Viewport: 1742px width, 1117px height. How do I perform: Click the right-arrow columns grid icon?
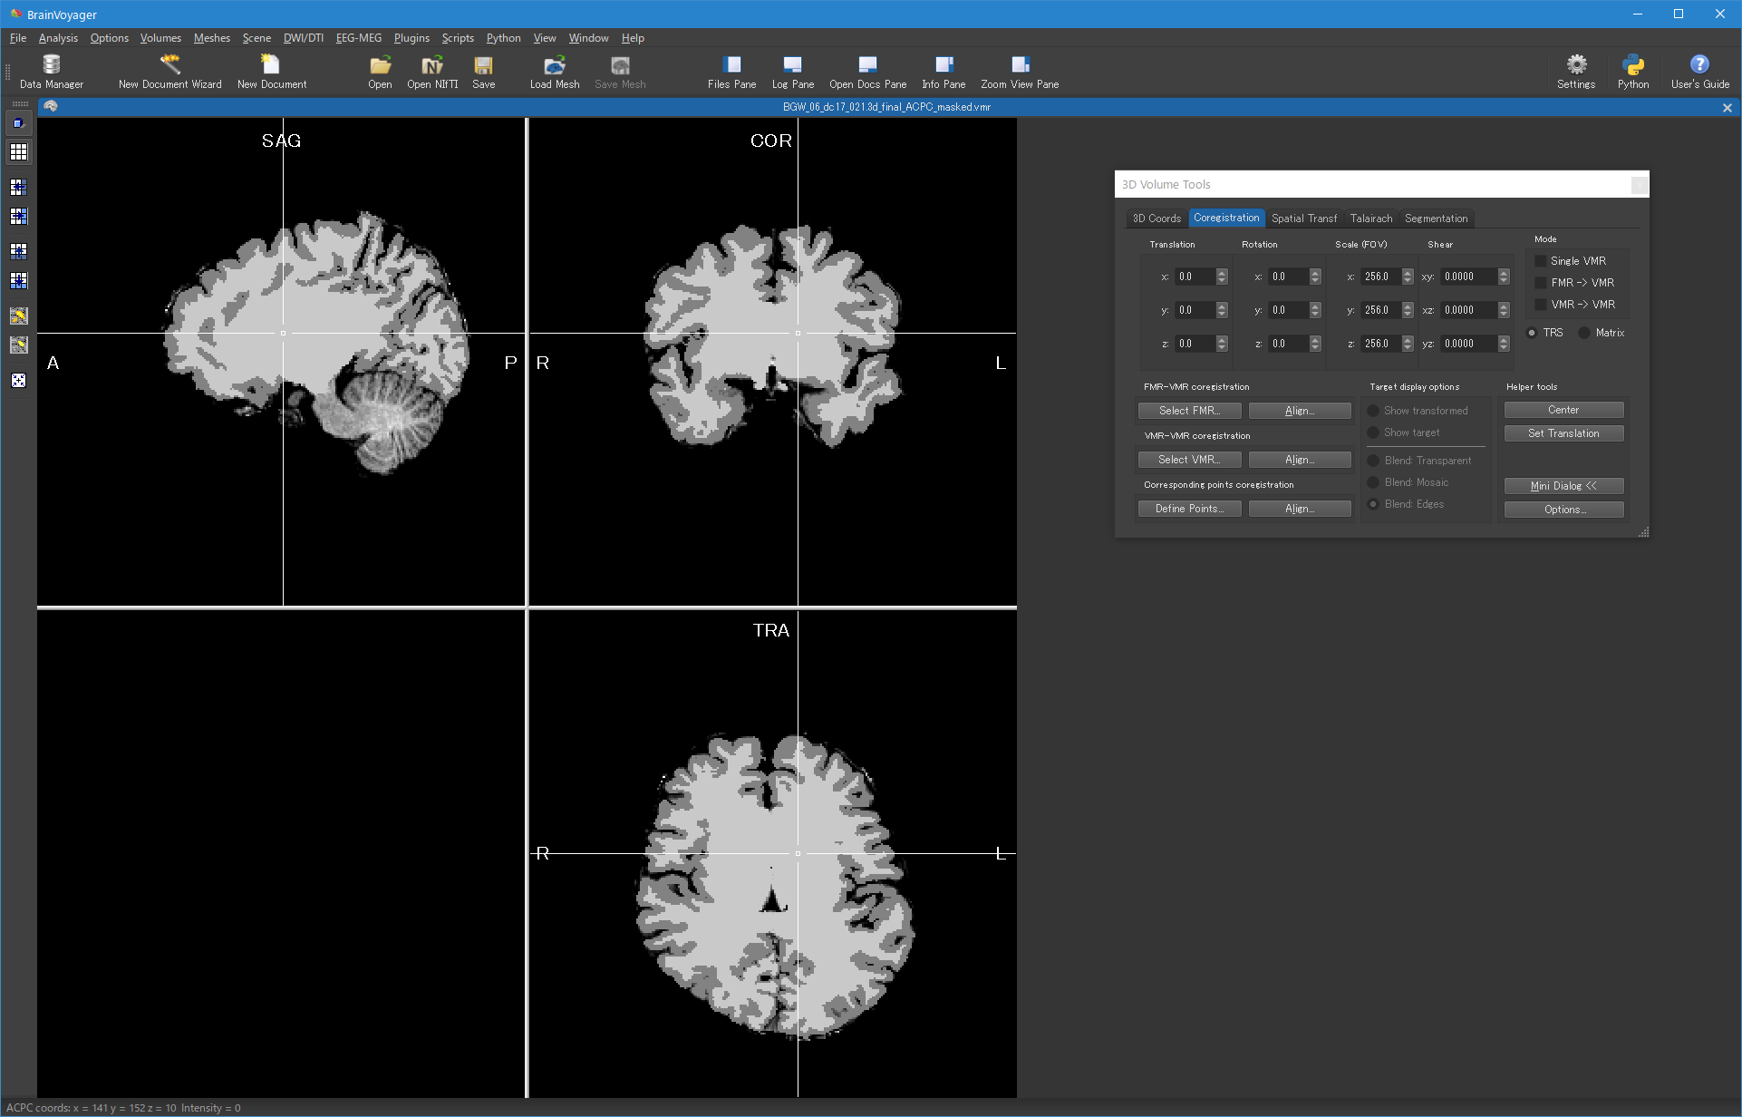(x=18, y=217)
